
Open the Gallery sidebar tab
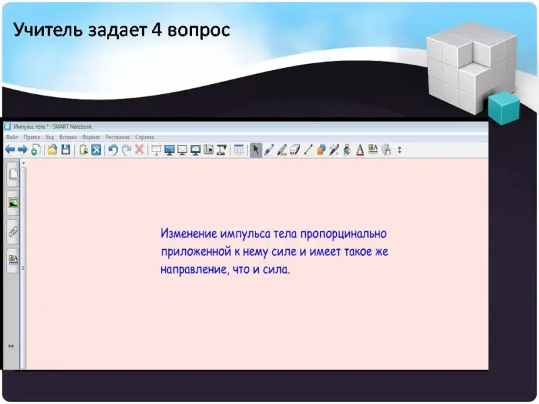tap(13, 203)
